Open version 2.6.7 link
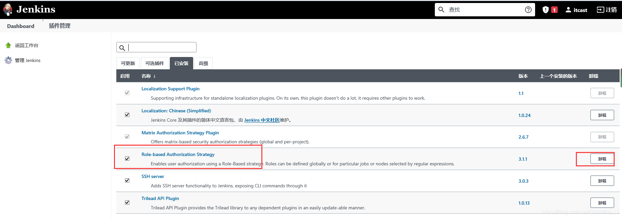The height and width of the screenshot is (218, 622). click(523, 137)
